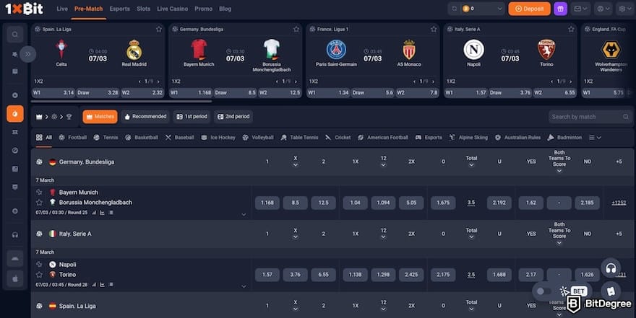Click the 1xBit logo
636x318 pixels.
tap(25, 9)
